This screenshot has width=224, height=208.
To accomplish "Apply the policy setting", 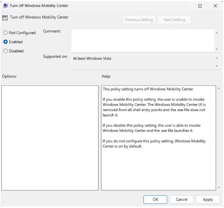I will (208, 200).
